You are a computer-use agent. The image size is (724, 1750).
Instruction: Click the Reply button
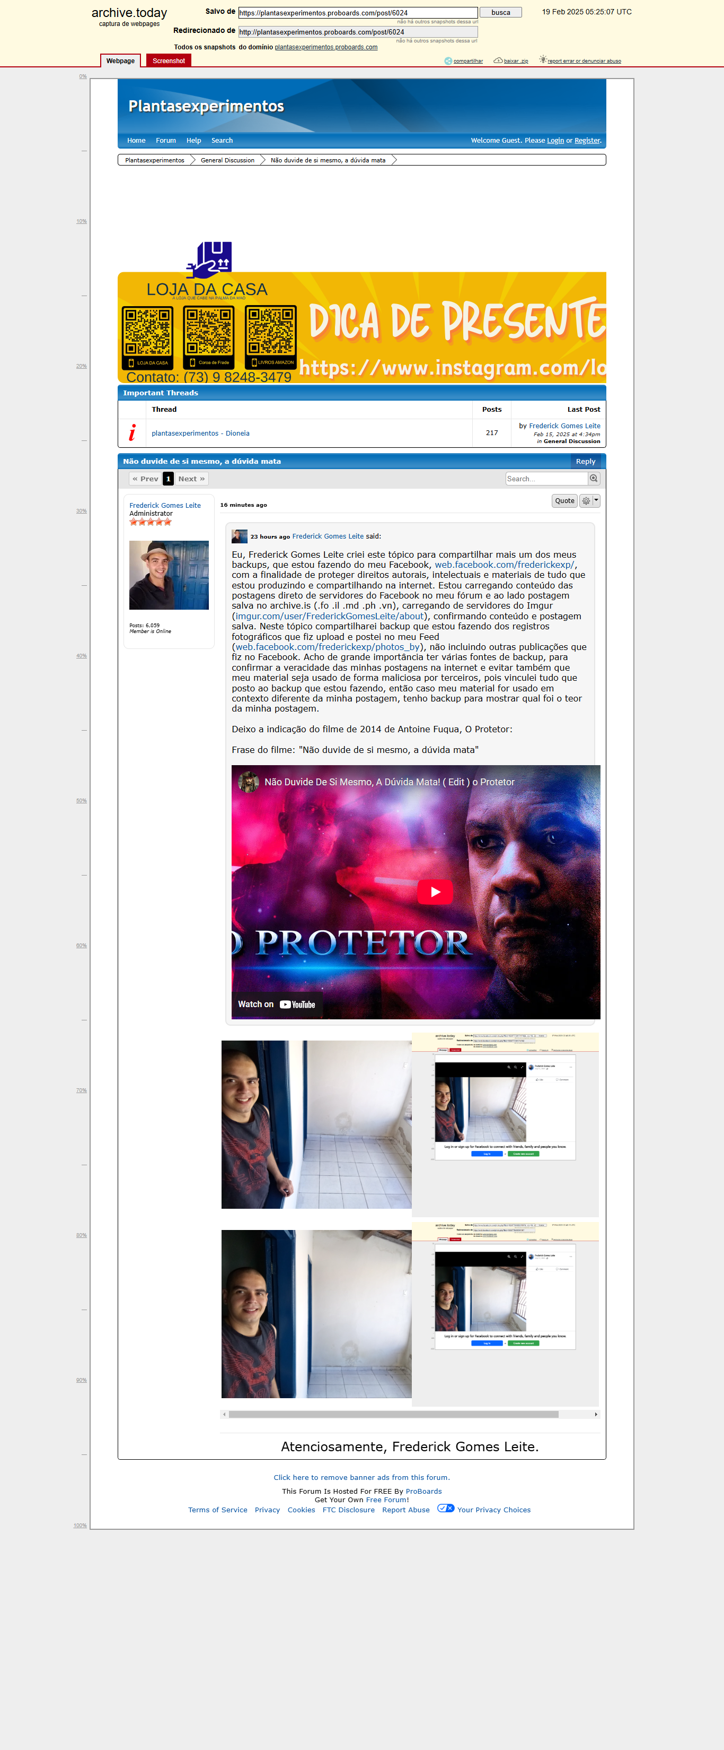[x=586, y=461]
